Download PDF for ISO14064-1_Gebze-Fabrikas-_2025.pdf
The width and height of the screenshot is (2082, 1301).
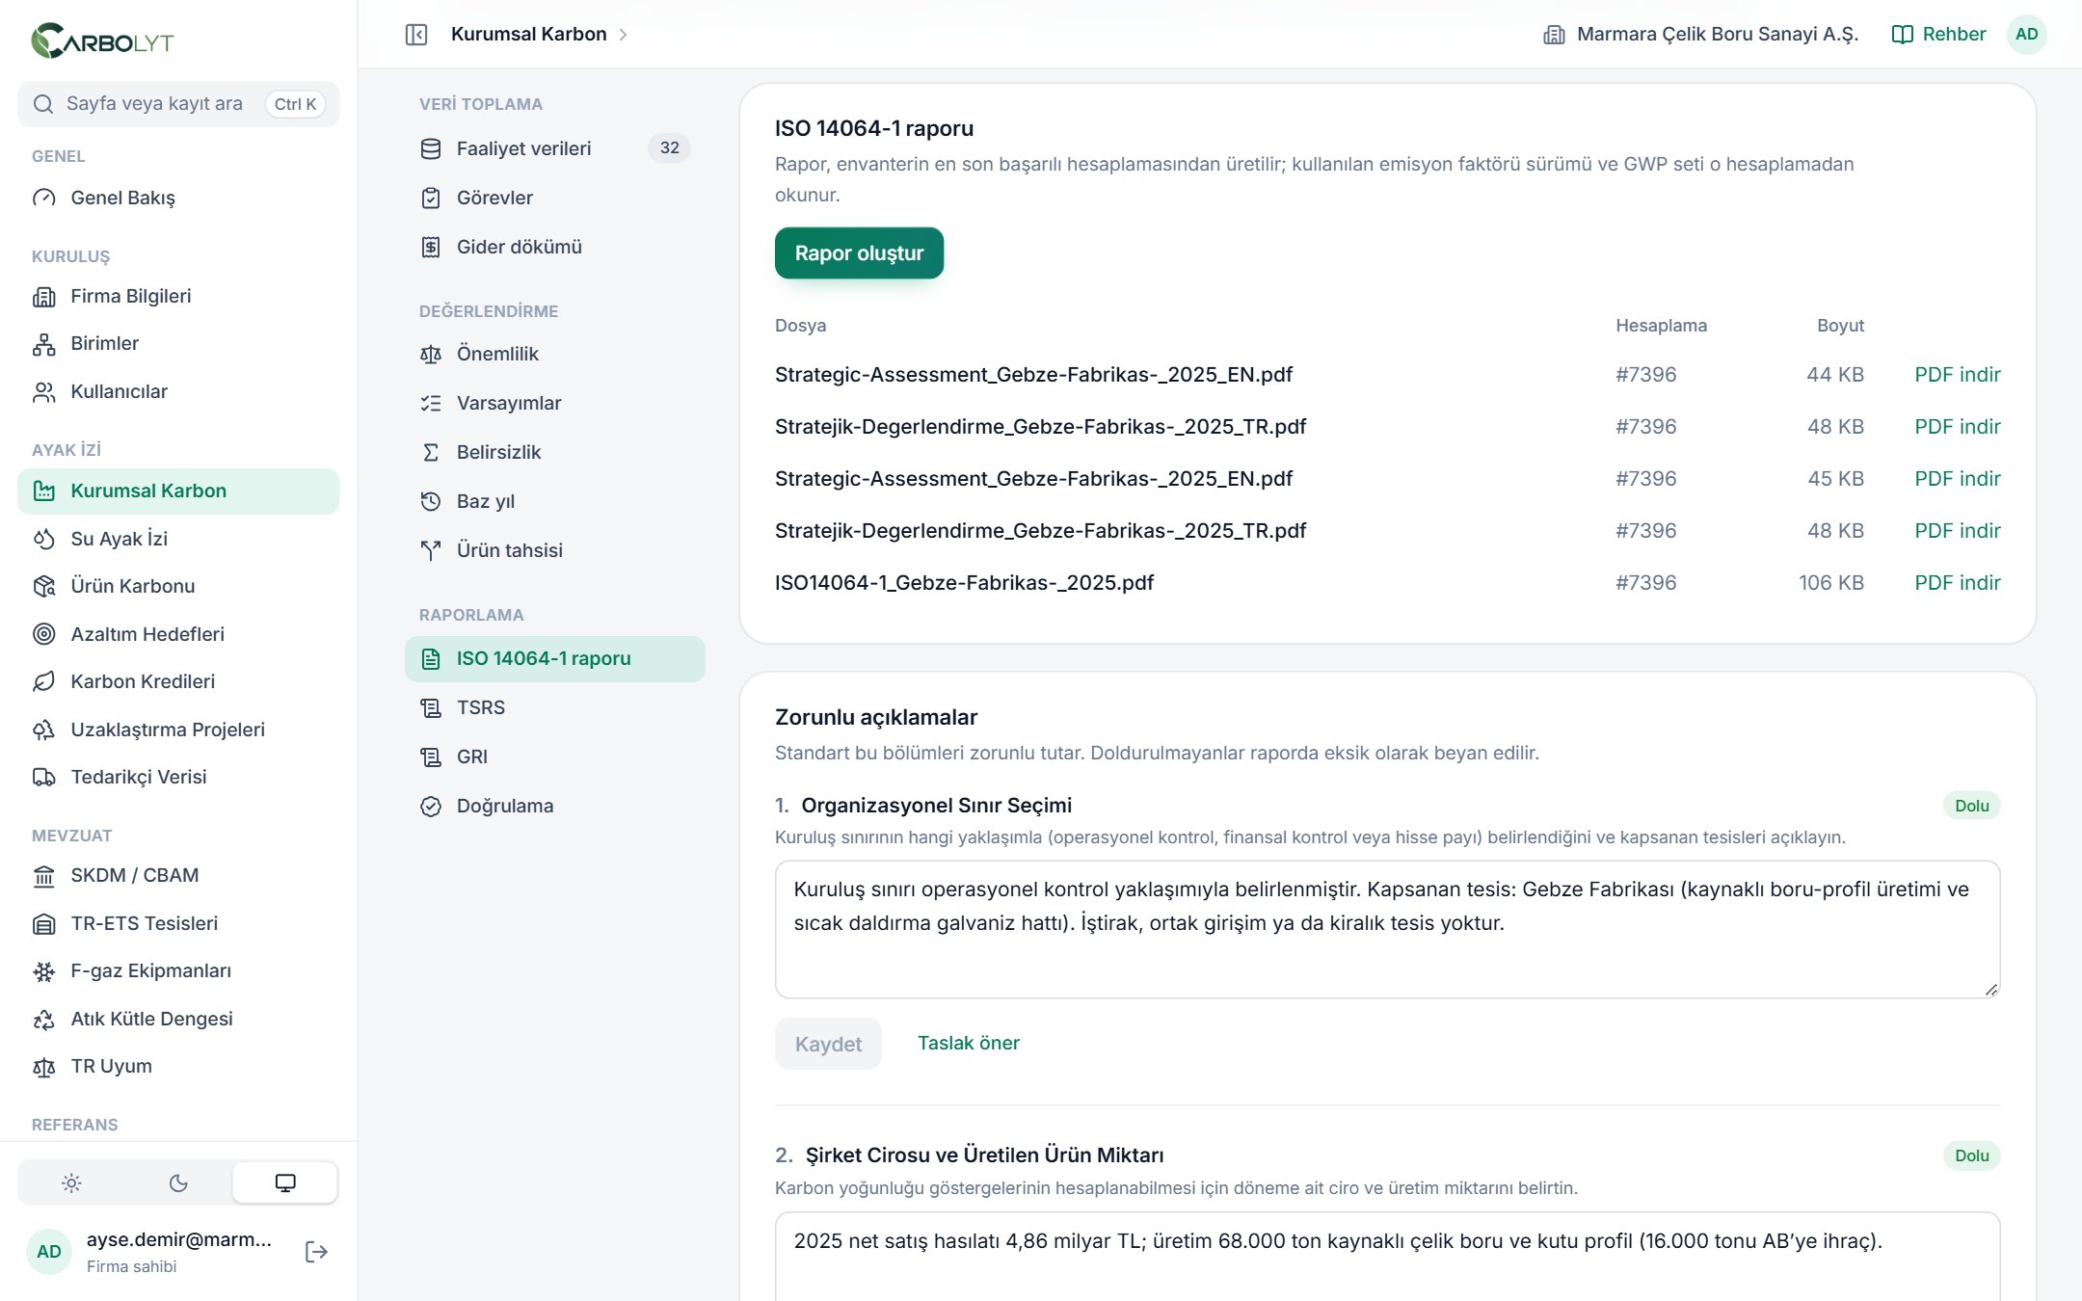[x=1957, y=583]
